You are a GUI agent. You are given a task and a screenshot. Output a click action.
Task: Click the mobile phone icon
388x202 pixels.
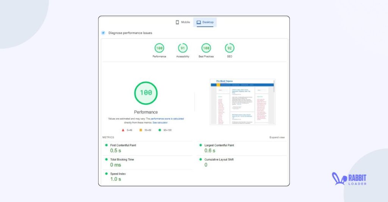point(177,22)
